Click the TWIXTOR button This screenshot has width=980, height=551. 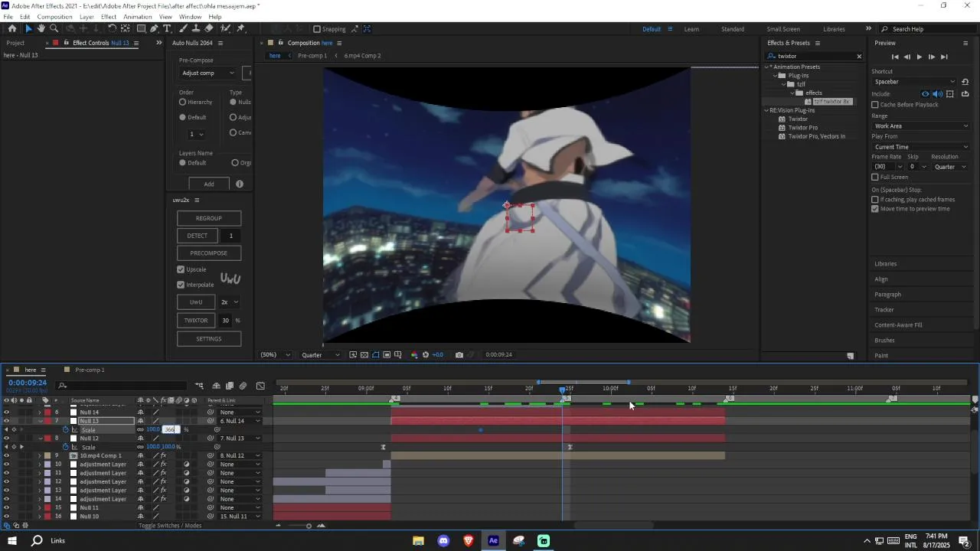(196, 321)
